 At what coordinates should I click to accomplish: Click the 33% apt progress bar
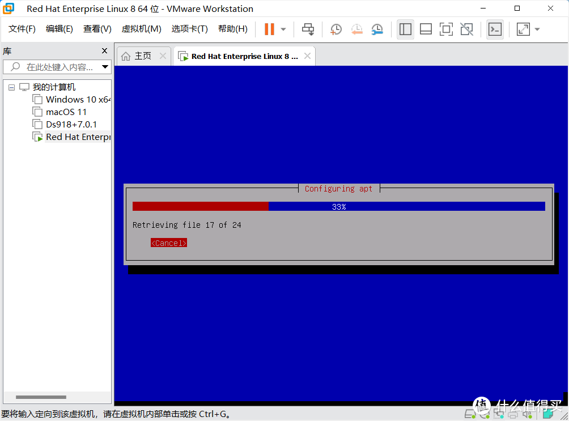tap(338, 206)
